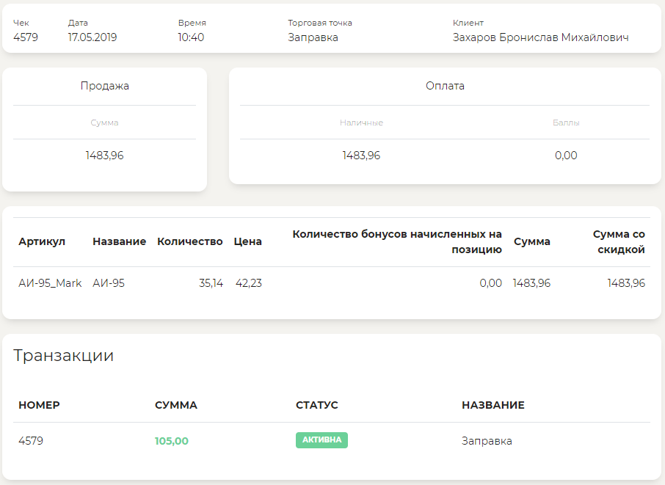The width and height of the screenshot is (665, 485).
Task: Click the Наличные payment amount
Action: tap(361, 156)
